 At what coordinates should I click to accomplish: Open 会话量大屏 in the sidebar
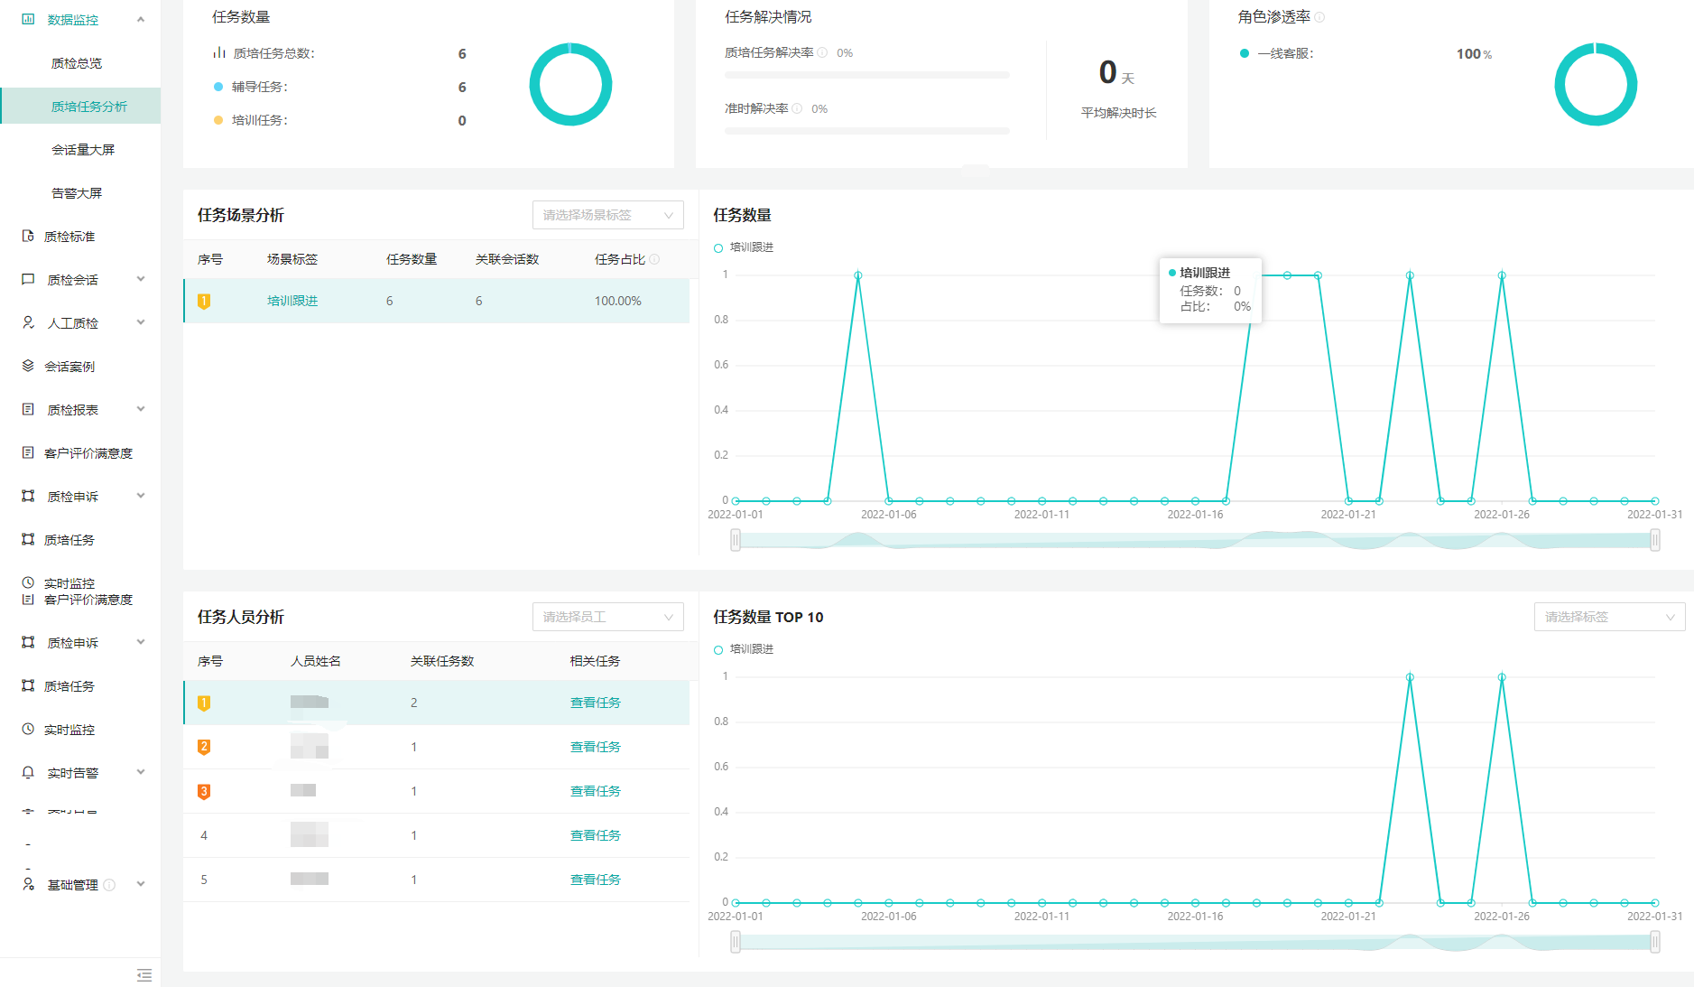pyautogui.click(x=83, y=150)
